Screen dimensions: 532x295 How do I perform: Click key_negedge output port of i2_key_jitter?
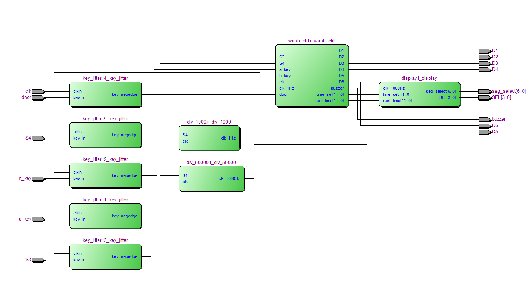click(x=124, y=176)
